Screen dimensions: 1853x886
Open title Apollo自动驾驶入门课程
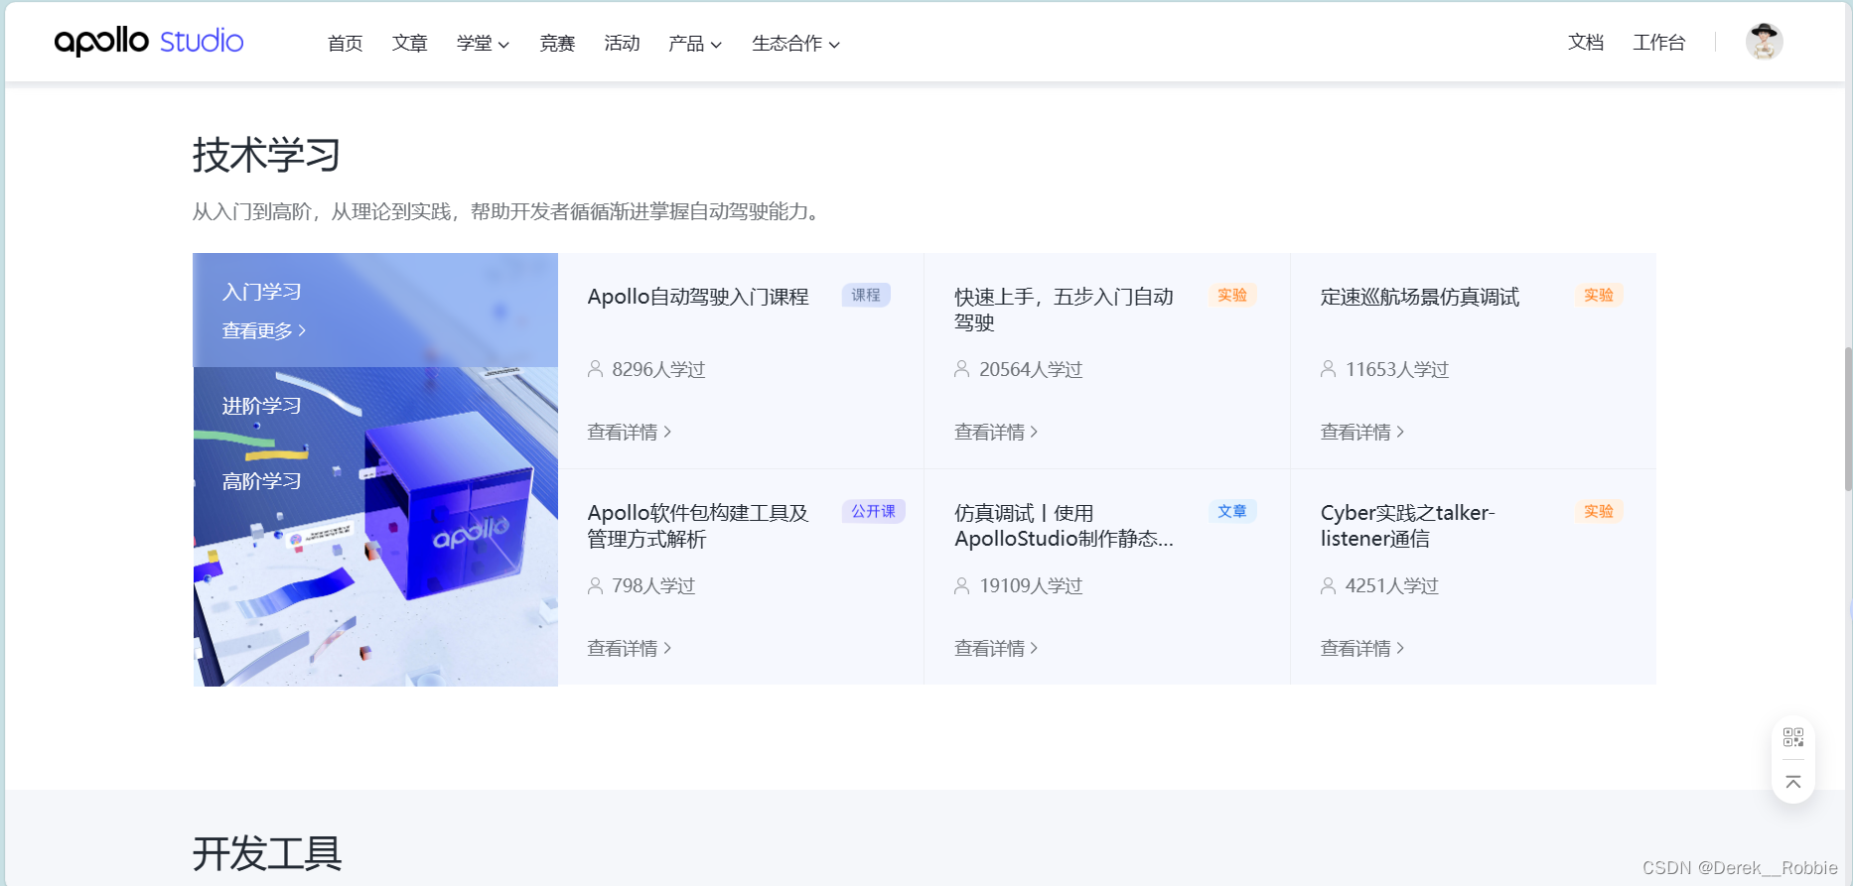click(x=698, y=297)
